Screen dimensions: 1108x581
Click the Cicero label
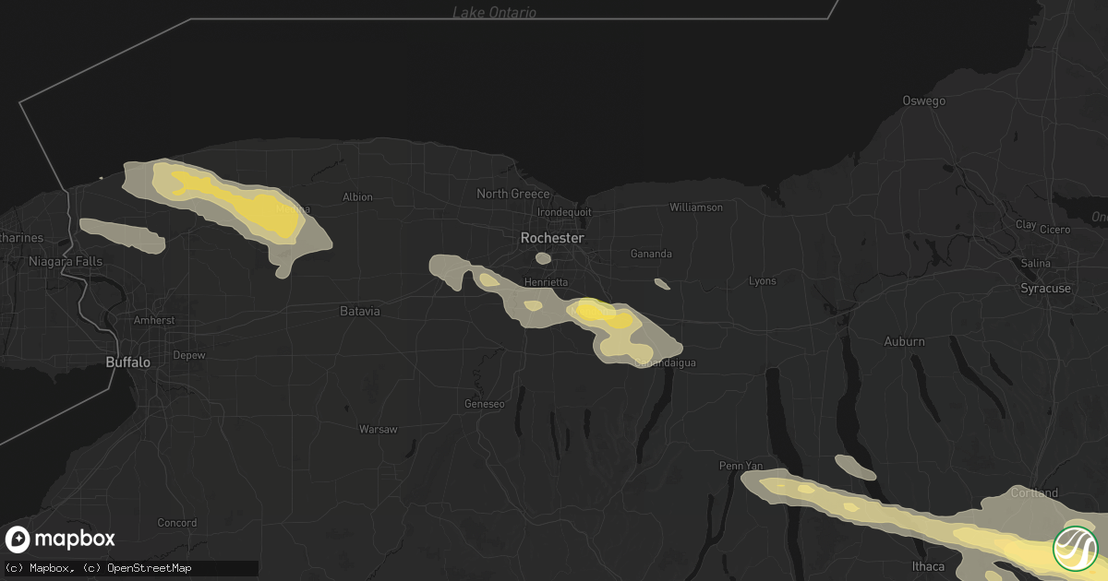tap(1055, 229)
